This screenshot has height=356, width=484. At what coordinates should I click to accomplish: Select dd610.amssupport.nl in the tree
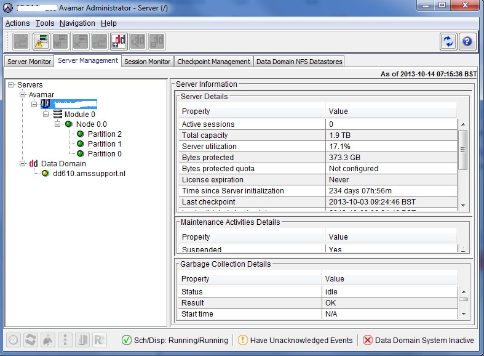[x=89, y=174]
